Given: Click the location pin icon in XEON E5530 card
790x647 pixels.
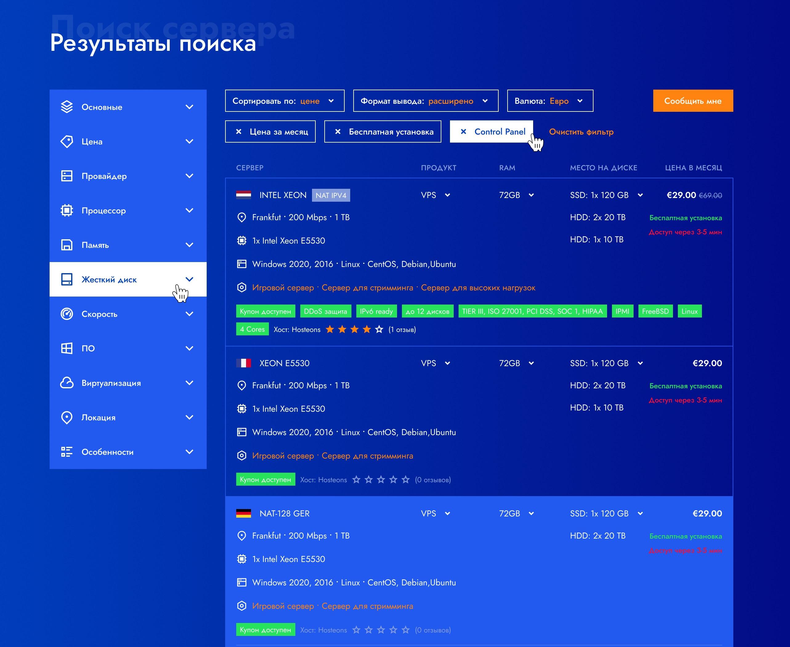Looking at the screenshot, I should pyautogui.click(x=242, y=385).
